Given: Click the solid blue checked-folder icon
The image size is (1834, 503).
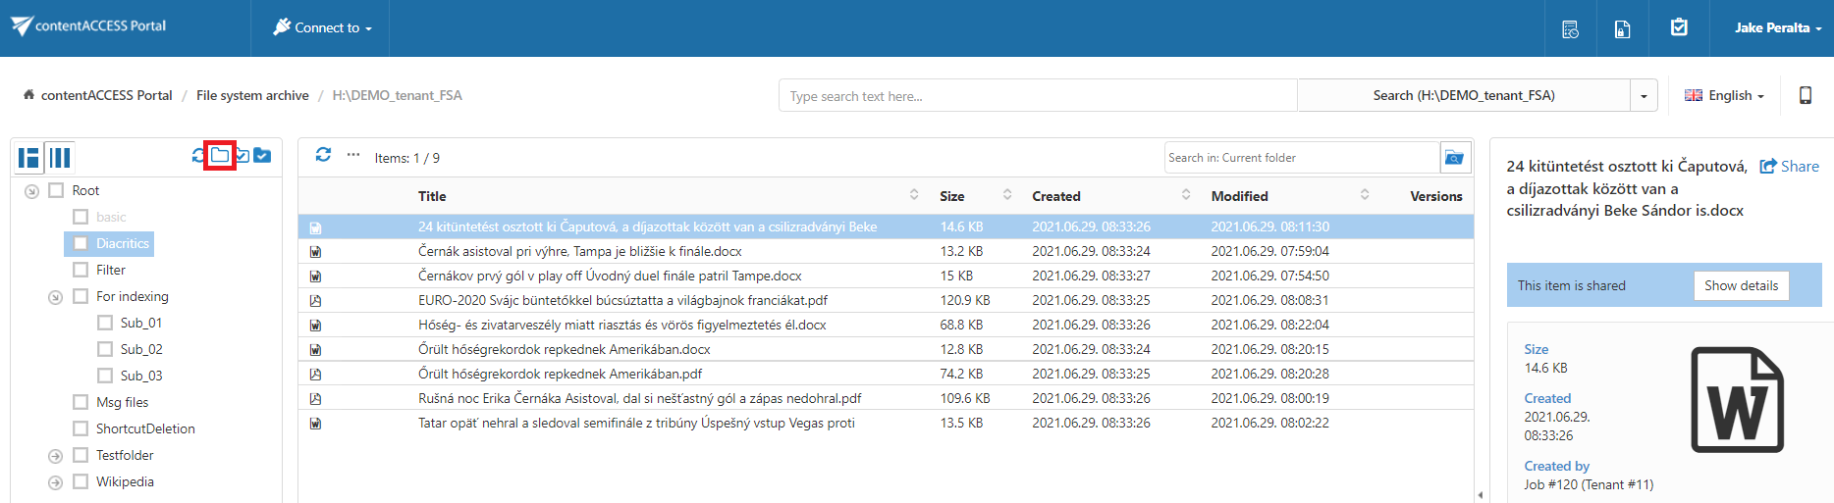Looking at the screenshot, I should (x=262, y=156).
